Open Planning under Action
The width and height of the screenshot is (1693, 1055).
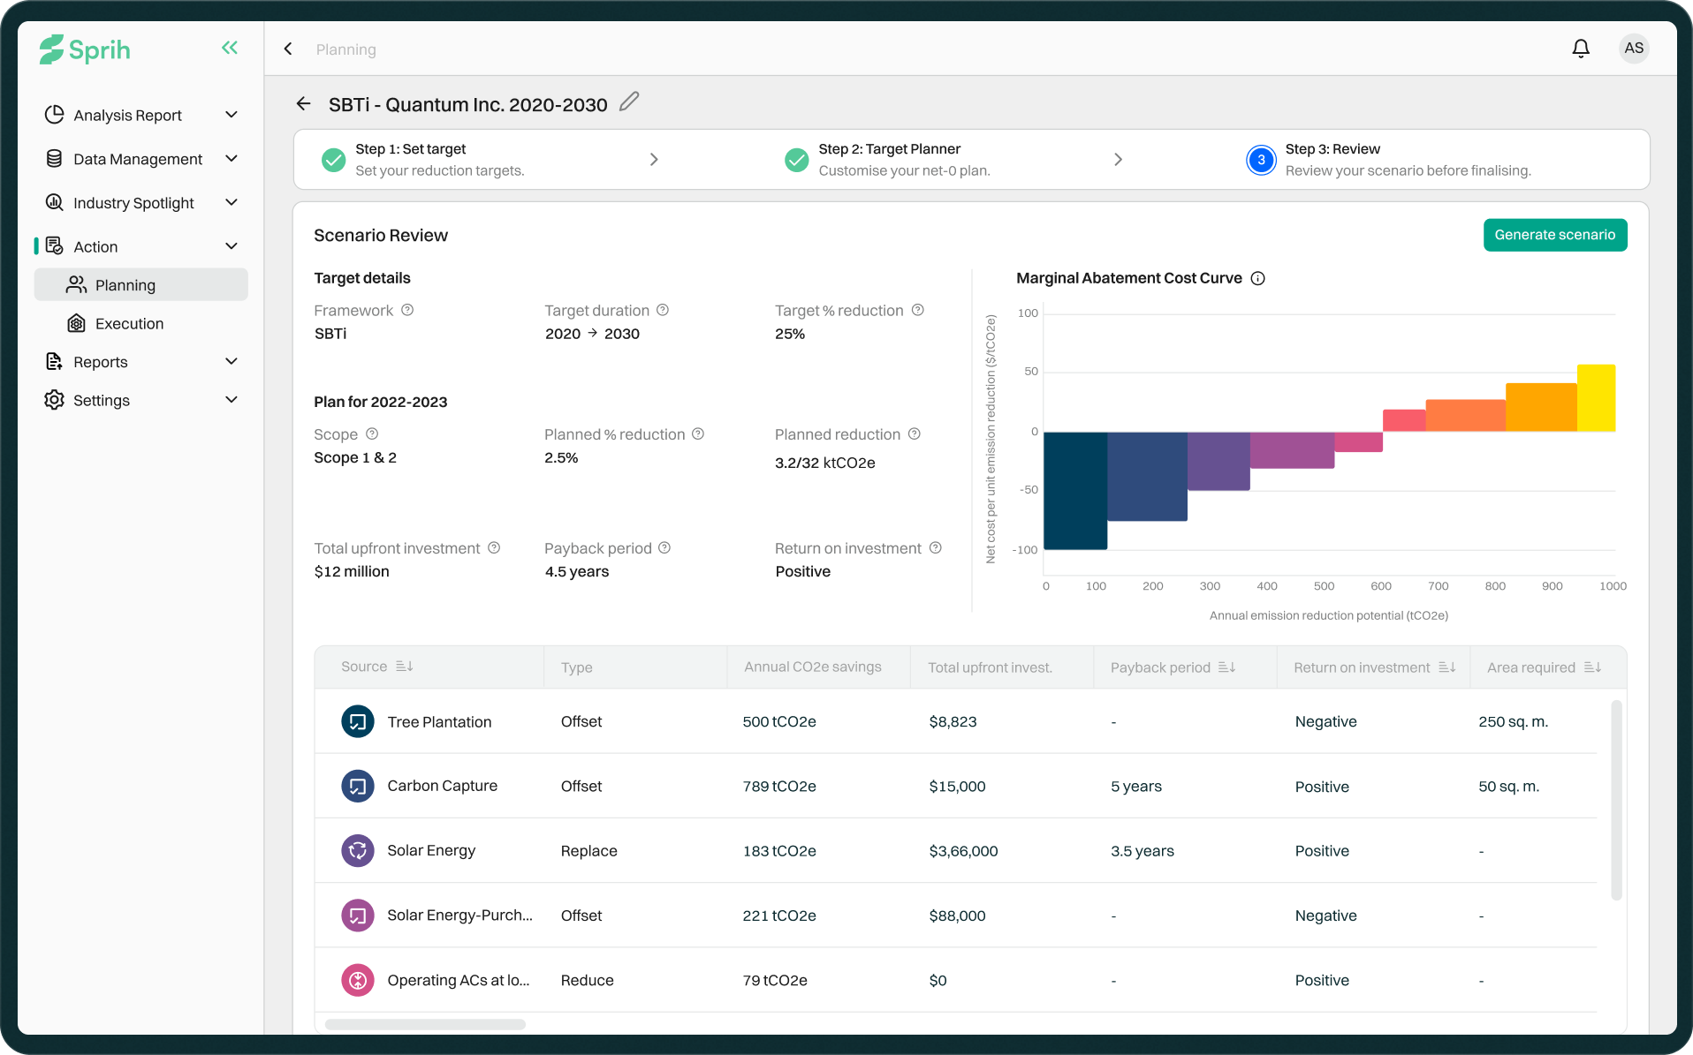(x=141, y=285)
